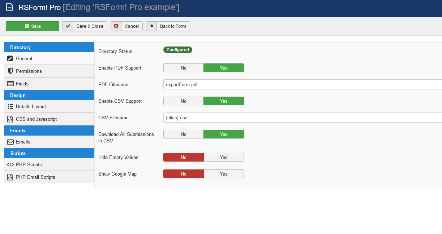Click the Directory Status label

tap(115, 51)
